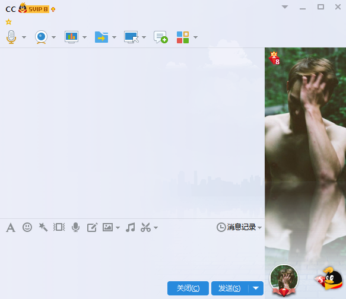Open handwriting input pencil icon
This screenshot has height=299, width=346.
point(92,227)
